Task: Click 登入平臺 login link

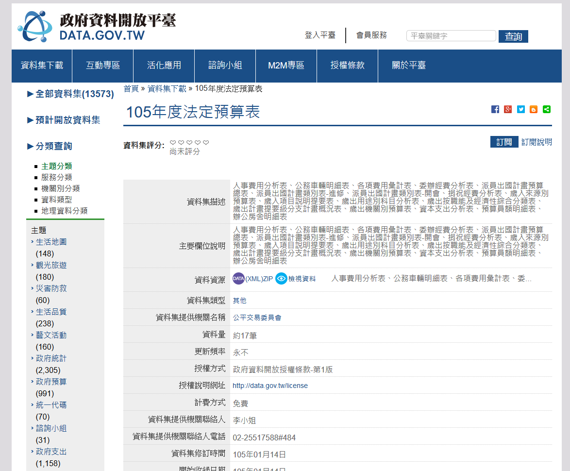Action: pos(320,35)
